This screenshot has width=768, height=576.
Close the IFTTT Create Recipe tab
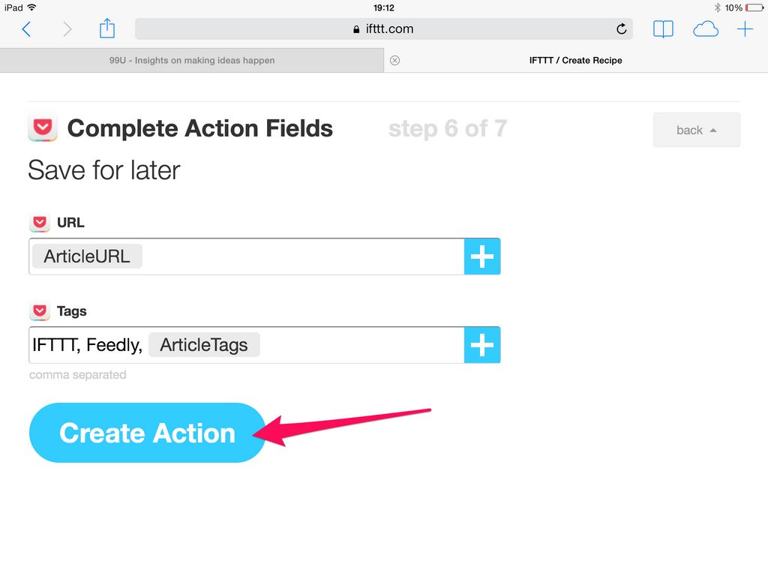point(395,61)
